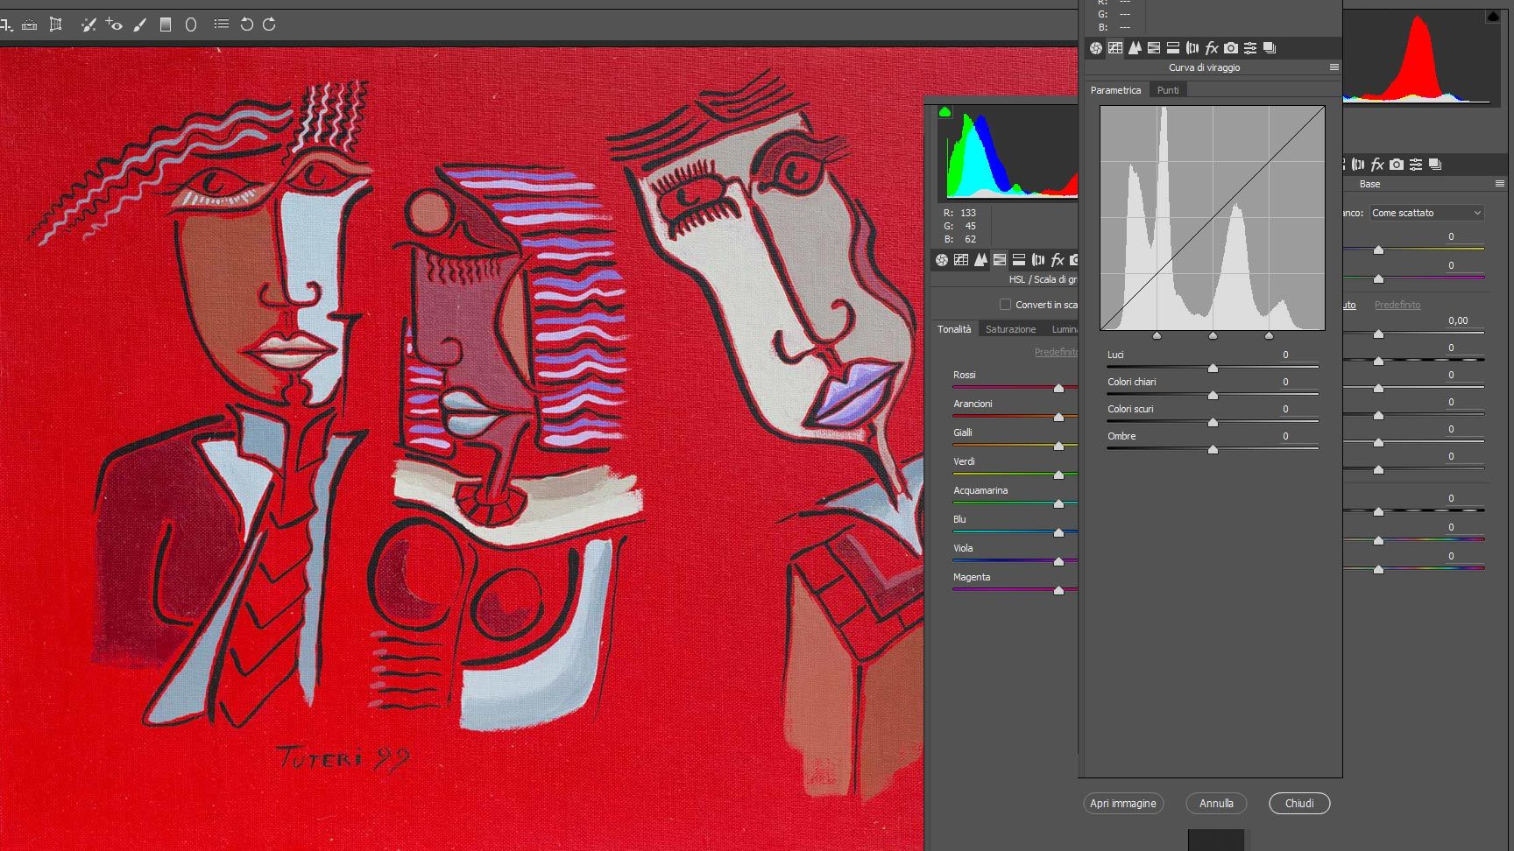Open Snapshots icon in Curva di viraggio window
The width and height of the screenshot is (1514, 851).
(1270, 48)
